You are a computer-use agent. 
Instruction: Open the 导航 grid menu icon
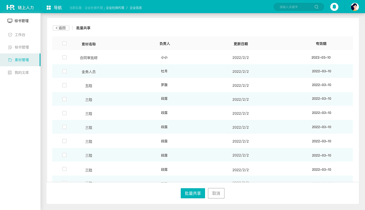(49, 8)
